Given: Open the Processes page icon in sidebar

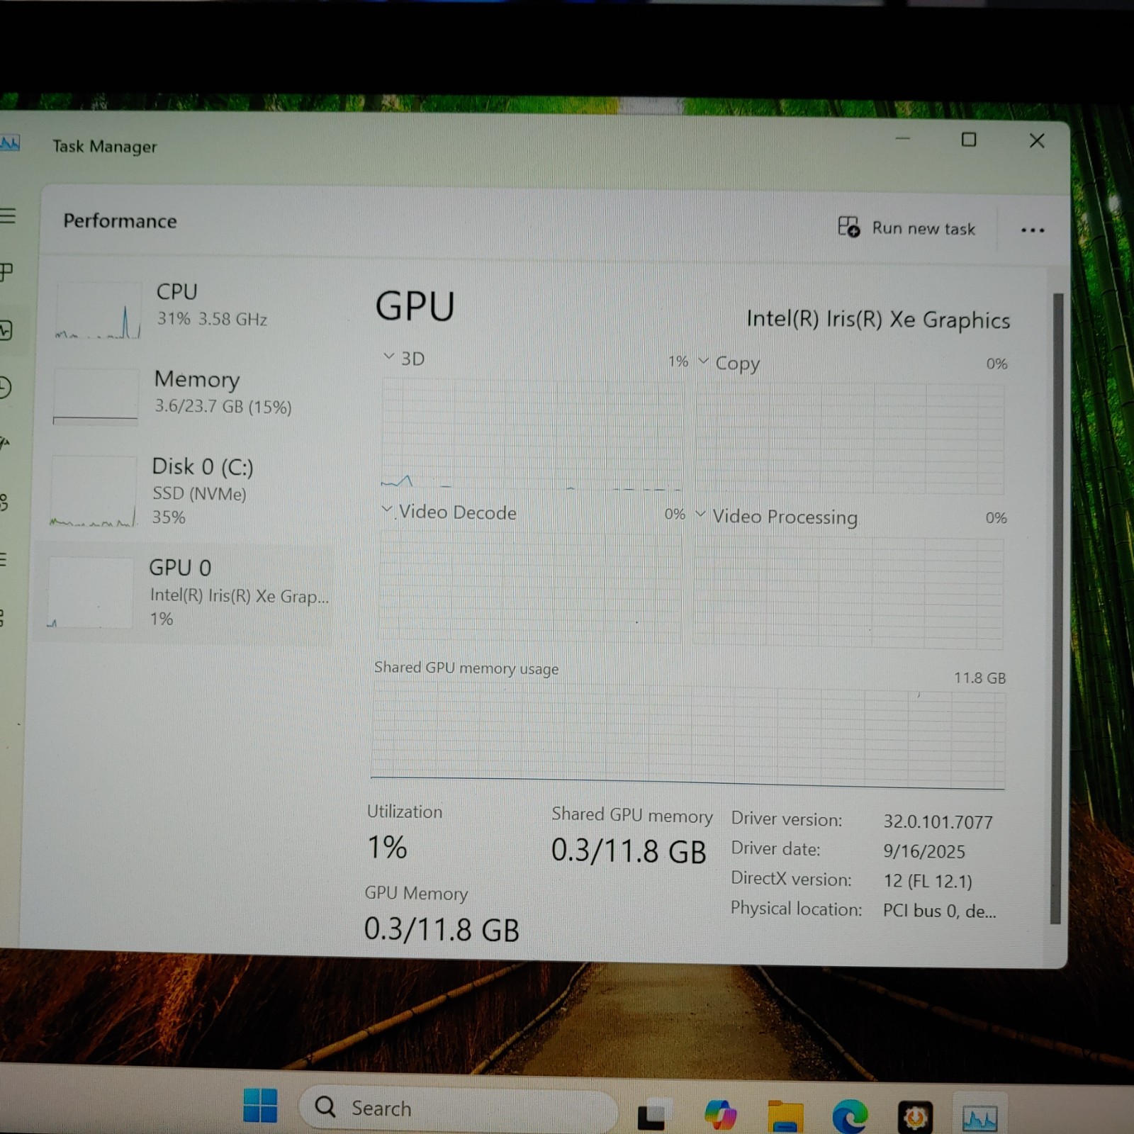Looking at the screenshot, I should (x=6, y=272).
